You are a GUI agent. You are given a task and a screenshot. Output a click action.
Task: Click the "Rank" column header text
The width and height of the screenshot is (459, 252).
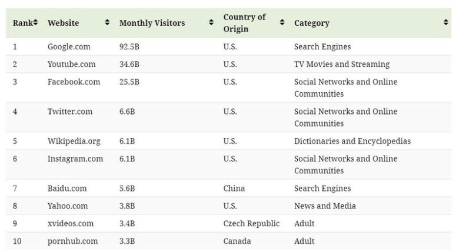22,23
